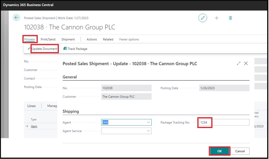269x159 pixels.
Task: Open the Print/Send menu
Action: [x=48, y=39]
